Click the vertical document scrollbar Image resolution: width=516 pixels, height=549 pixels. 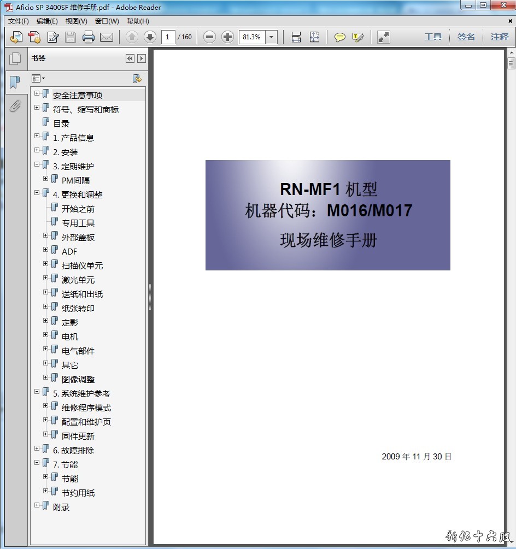point(511,273)
